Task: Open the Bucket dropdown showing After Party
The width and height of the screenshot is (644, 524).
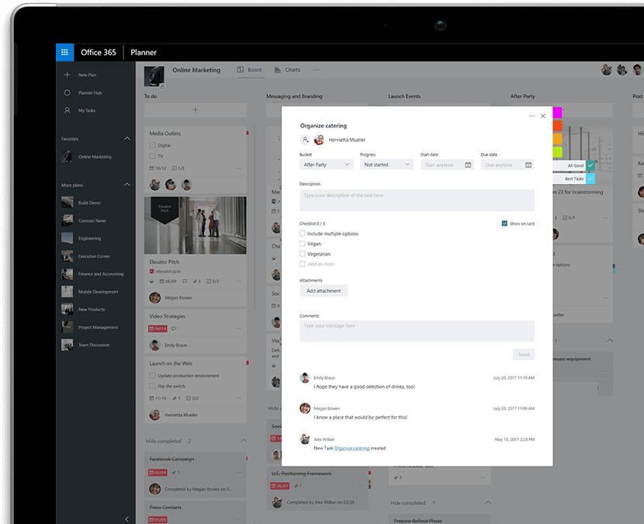Action: 327,165
